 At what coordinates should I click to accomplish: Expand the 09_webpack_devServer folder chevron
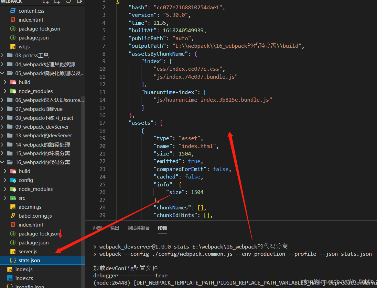2,127
